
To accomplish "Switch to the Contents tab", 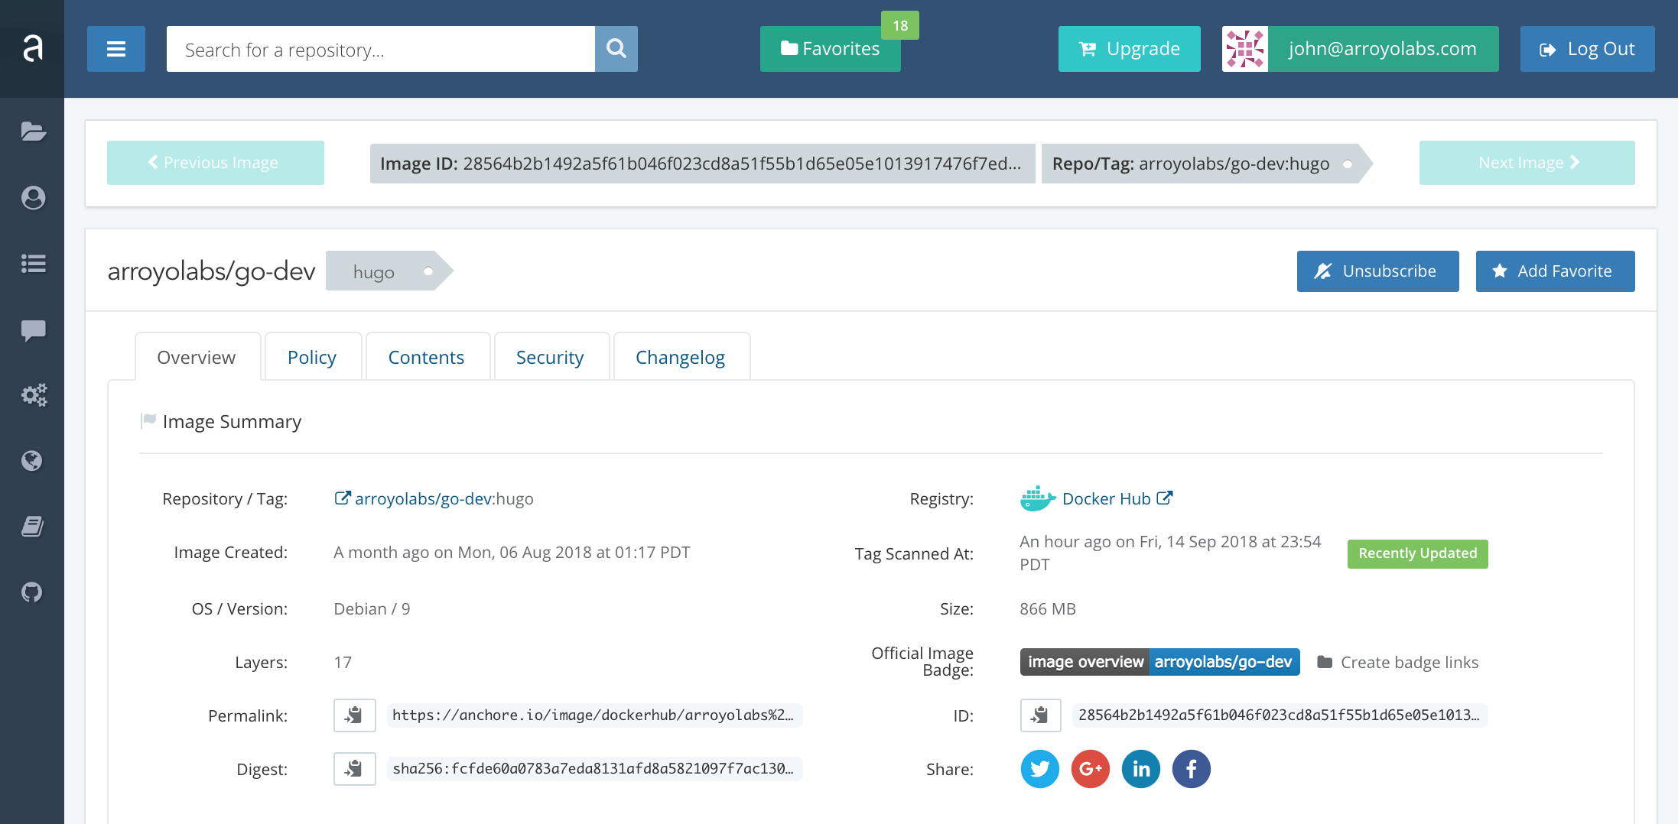I will 427,357.
